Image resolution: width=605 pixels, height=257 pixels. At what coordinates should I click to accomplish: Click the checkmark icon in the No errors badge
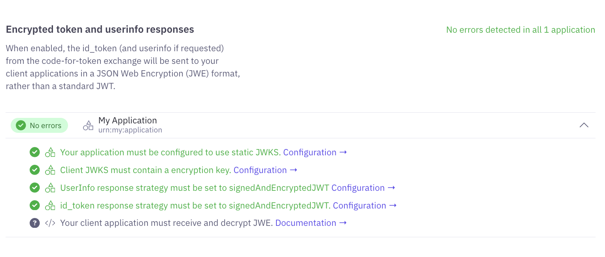(x=21, y=125)
